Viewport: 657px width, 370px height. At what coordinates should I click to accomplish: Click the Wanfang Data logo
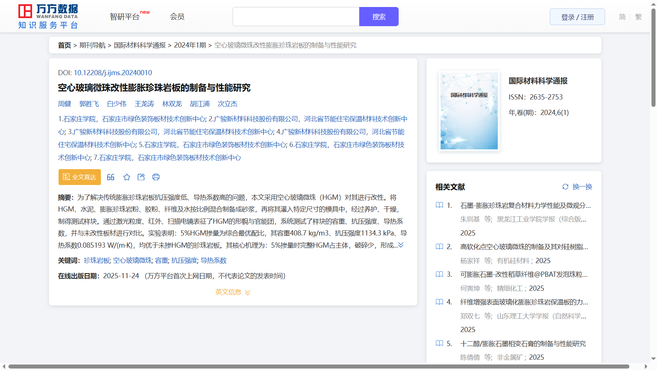point(48,17)
